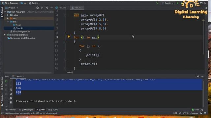Image resolution: width=211 pixels, height=118 pixels.
Task: Open Project panel settings gear
Action: pos(47,8)
